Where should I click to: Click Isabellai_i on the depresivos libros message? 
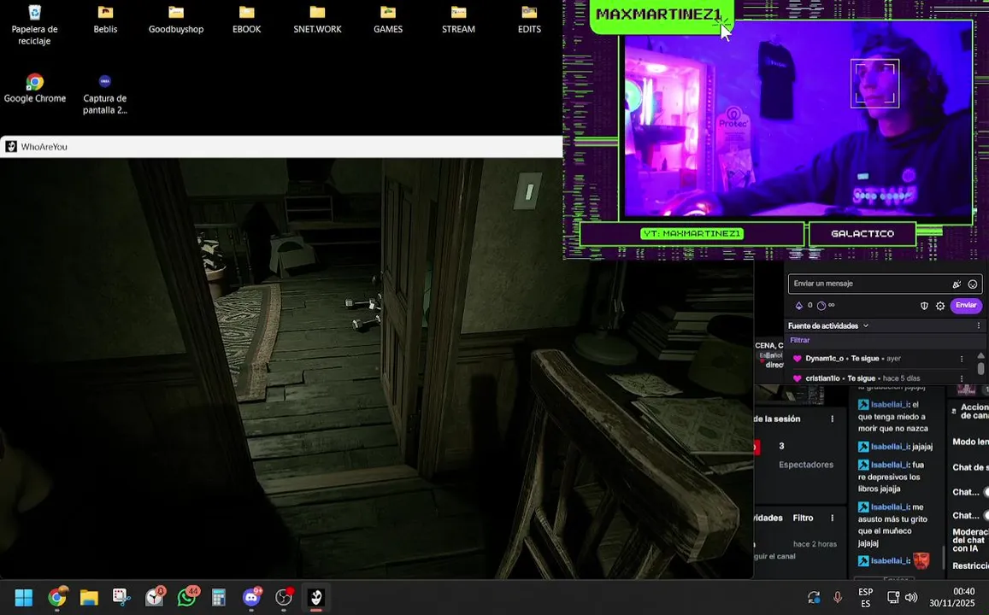[x=889, y=465]
